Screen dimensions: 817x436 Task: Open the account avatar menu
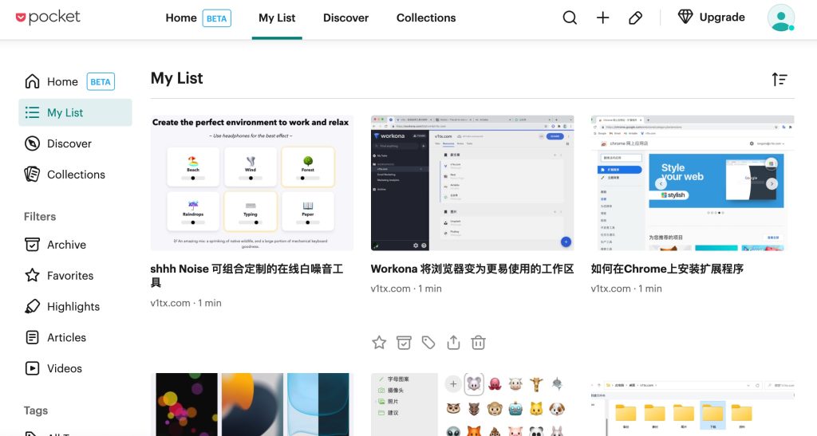tap(780, 18)
